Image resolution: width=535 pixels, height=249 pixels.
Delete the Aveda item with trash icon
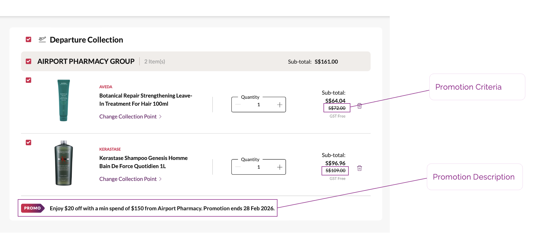[360, 106]
